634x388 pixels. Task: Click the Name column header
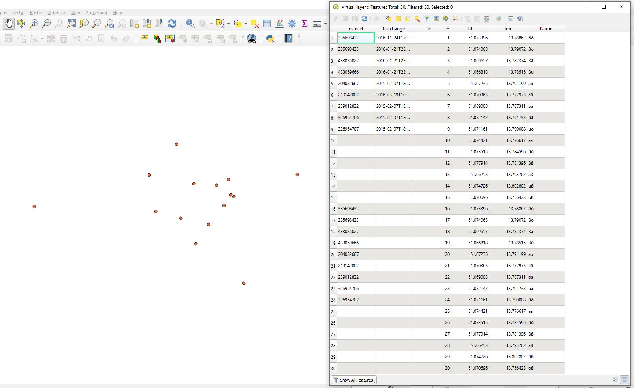pyautogui.click(x=546, y=29)
